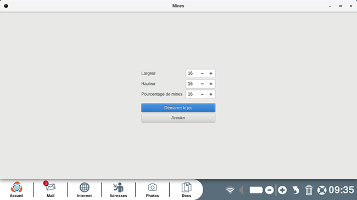Click the speaker volume icon
Viewport: 357px width, 200px height.
click(x=241, y=190)
